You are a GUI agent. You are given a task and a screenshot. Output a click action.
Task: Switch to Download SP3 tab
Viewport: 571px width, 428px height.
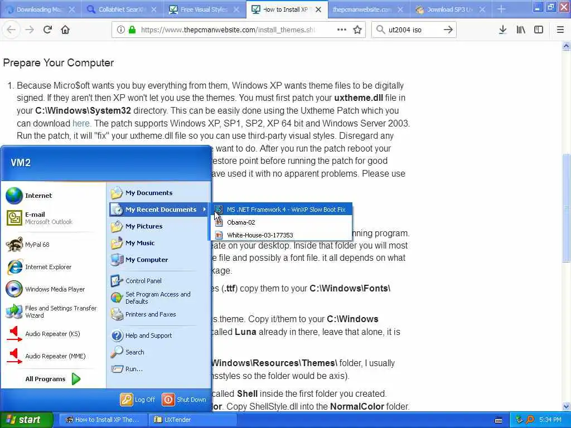(x=450, y=9)
